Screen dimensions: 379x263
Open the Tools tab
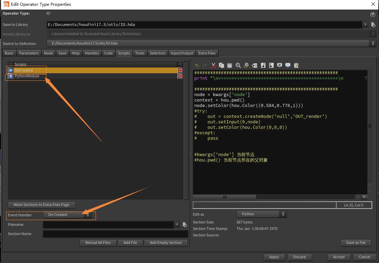coord(140,53)
